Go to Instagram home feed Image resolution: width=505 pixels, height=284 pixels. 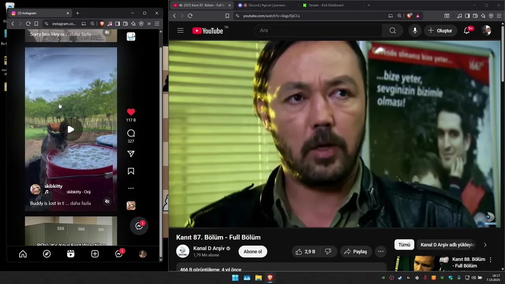click(x=23, y=254)
